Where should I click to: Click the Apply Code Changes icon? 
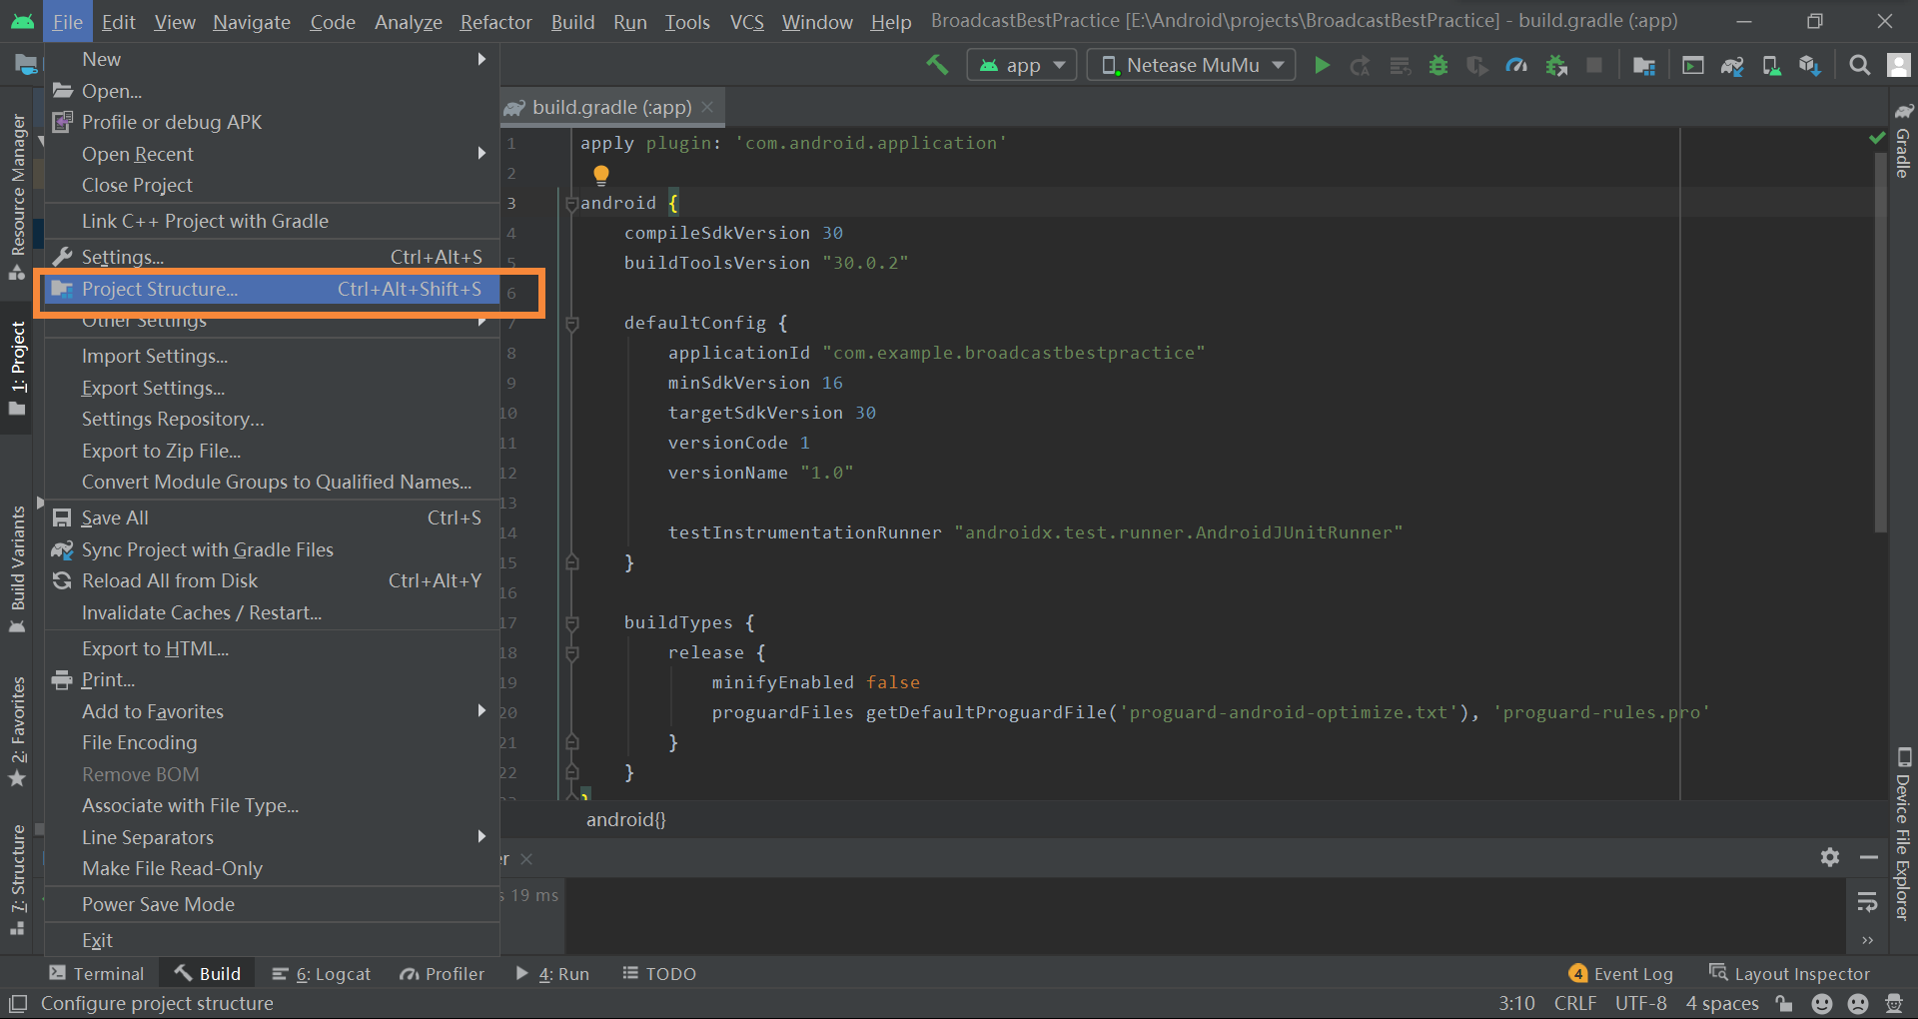coord(1400,66)
